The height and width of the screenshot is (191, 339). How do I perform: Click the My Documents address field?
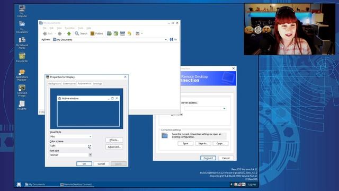[110, 40]
